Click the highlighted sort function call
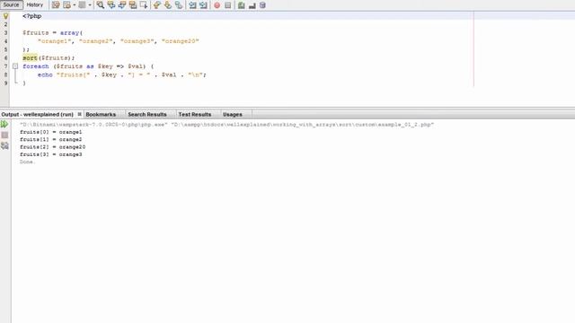Screen dimensions: 575x323 pyautogui.click(x=30, y=57)
